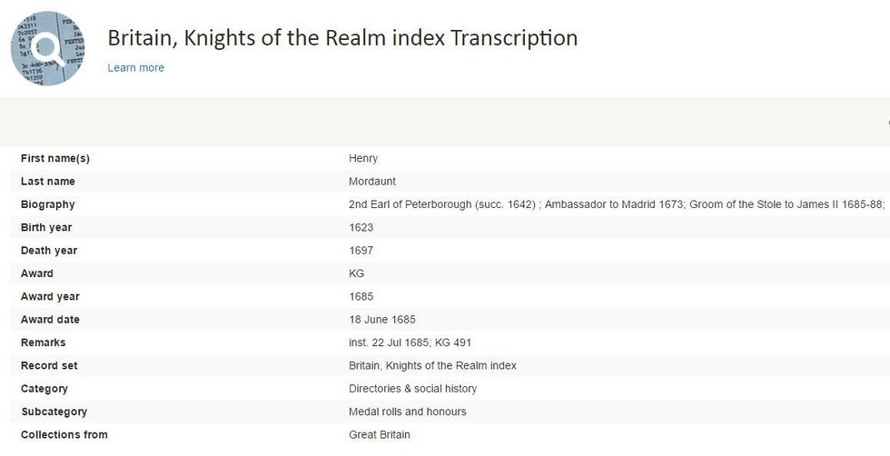Open the Learn more link
The width and height of the screenshot is (890, 456).
click(135, 67)
